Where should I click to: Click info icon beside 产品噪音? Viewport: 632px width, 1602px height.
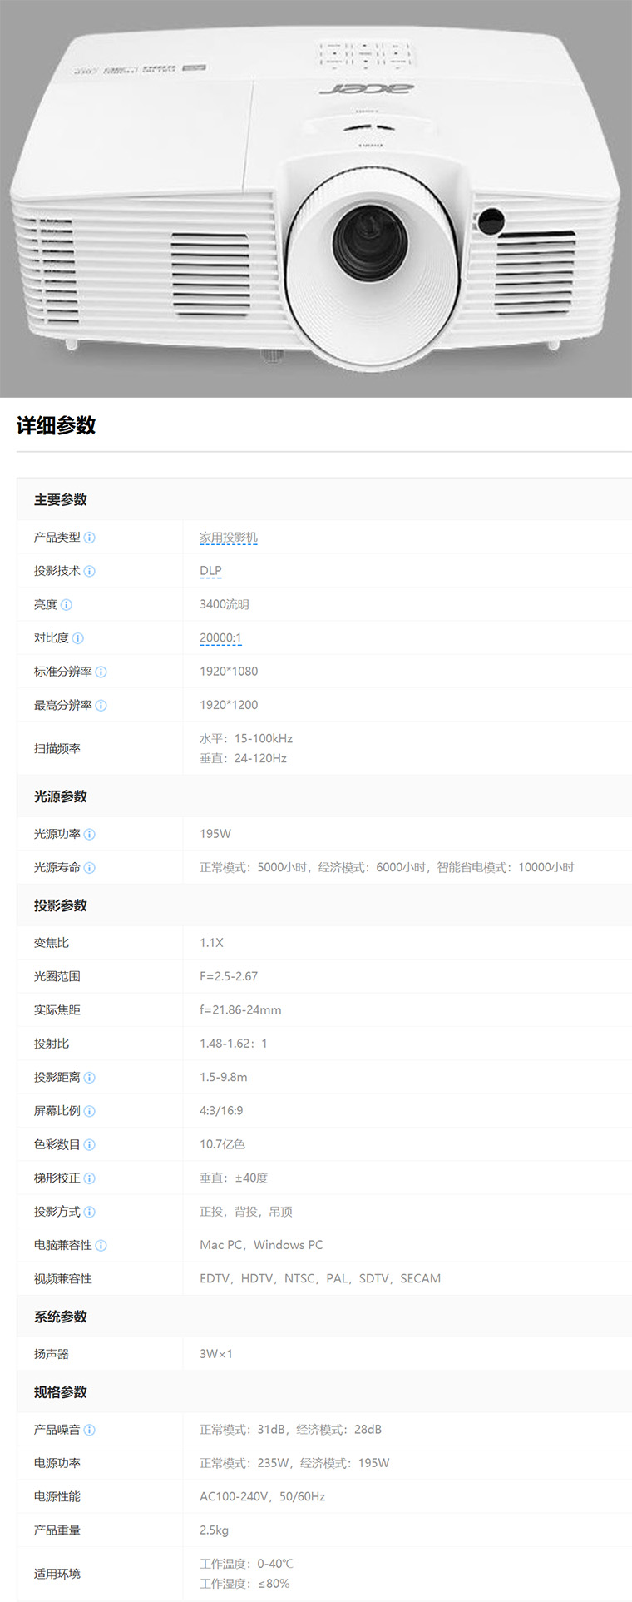90,1430
